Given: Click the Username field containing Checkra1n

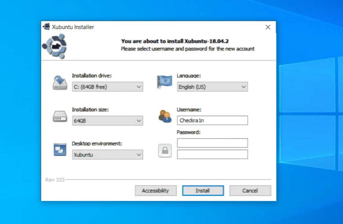Looking at the screenshot, I should click(213, 120).
